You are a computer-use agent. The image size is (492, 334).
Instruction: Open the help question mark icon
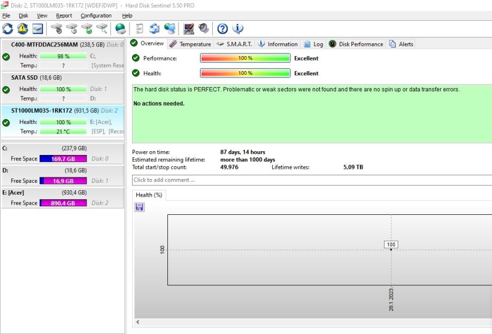click(222, 29)
